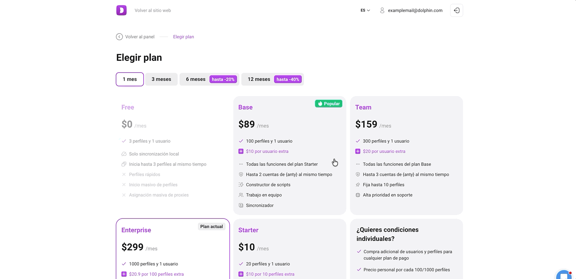The image size is (576, 279).
Task: Open Volver al sitio web link
Action: point(153,10)
